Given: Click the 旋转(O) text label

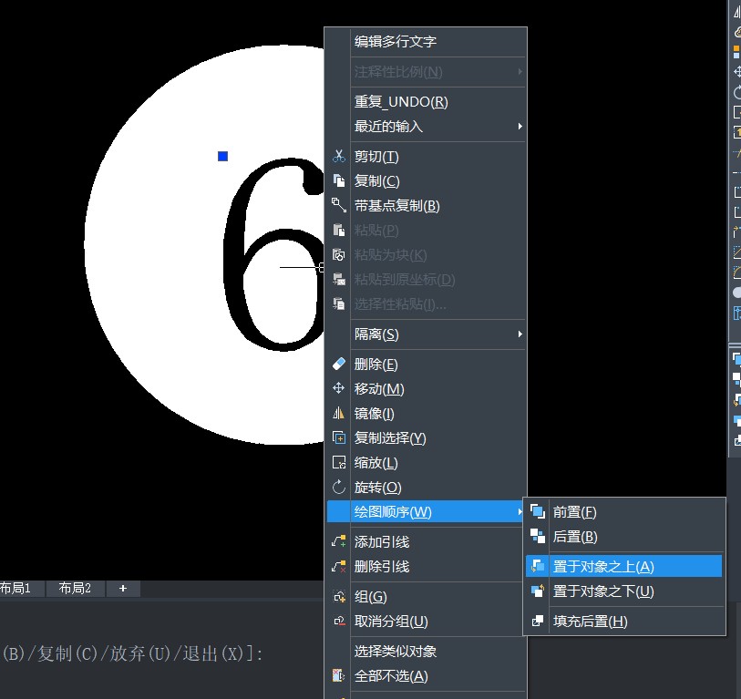Looking at the screenshot, I should [378, 488].
